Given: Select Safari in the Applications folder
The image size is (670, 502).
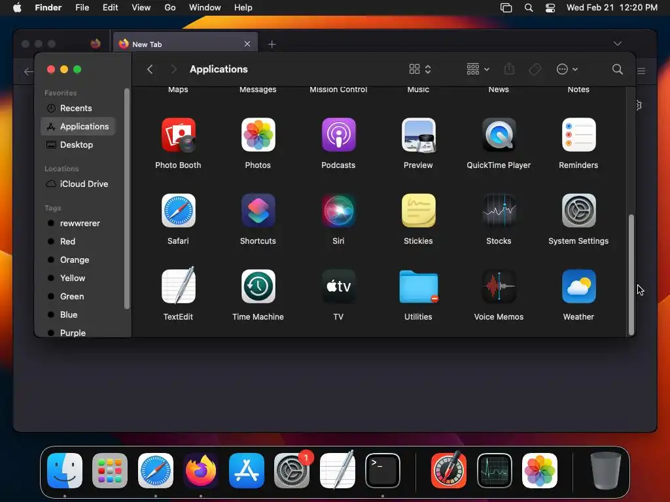Looking at the screenshot, I should [x=178, y=211].
